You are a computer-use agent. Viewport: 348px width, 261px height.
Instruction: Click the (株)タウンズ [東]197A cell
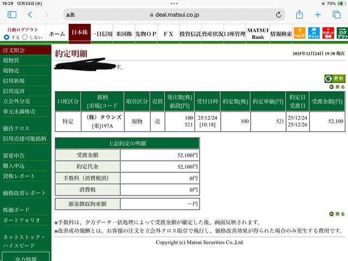click(x=103, y=121)
